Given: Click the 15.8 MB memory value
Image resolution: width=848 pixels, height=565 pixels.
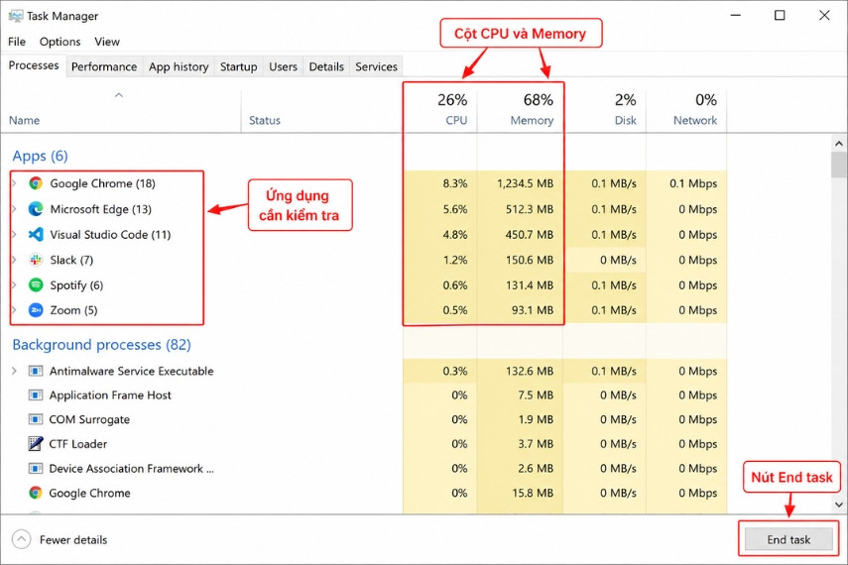Looking at the screenshot, I should tap(533, 493).
